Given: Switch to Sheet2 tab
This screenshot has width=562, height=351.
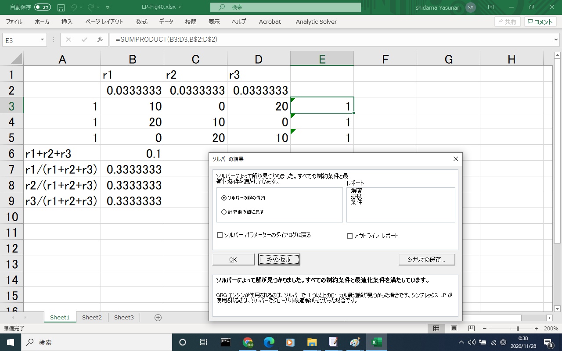Looking at the screenshot, I should pyautogui.click(x=92, y=318).
